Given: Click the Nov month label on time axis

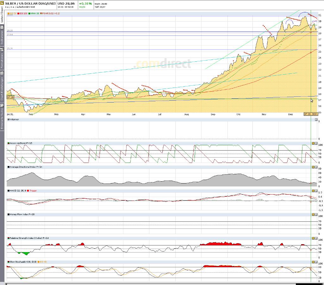Looking at the screenshot, I should pyautogui.click(x=264, y=114).
